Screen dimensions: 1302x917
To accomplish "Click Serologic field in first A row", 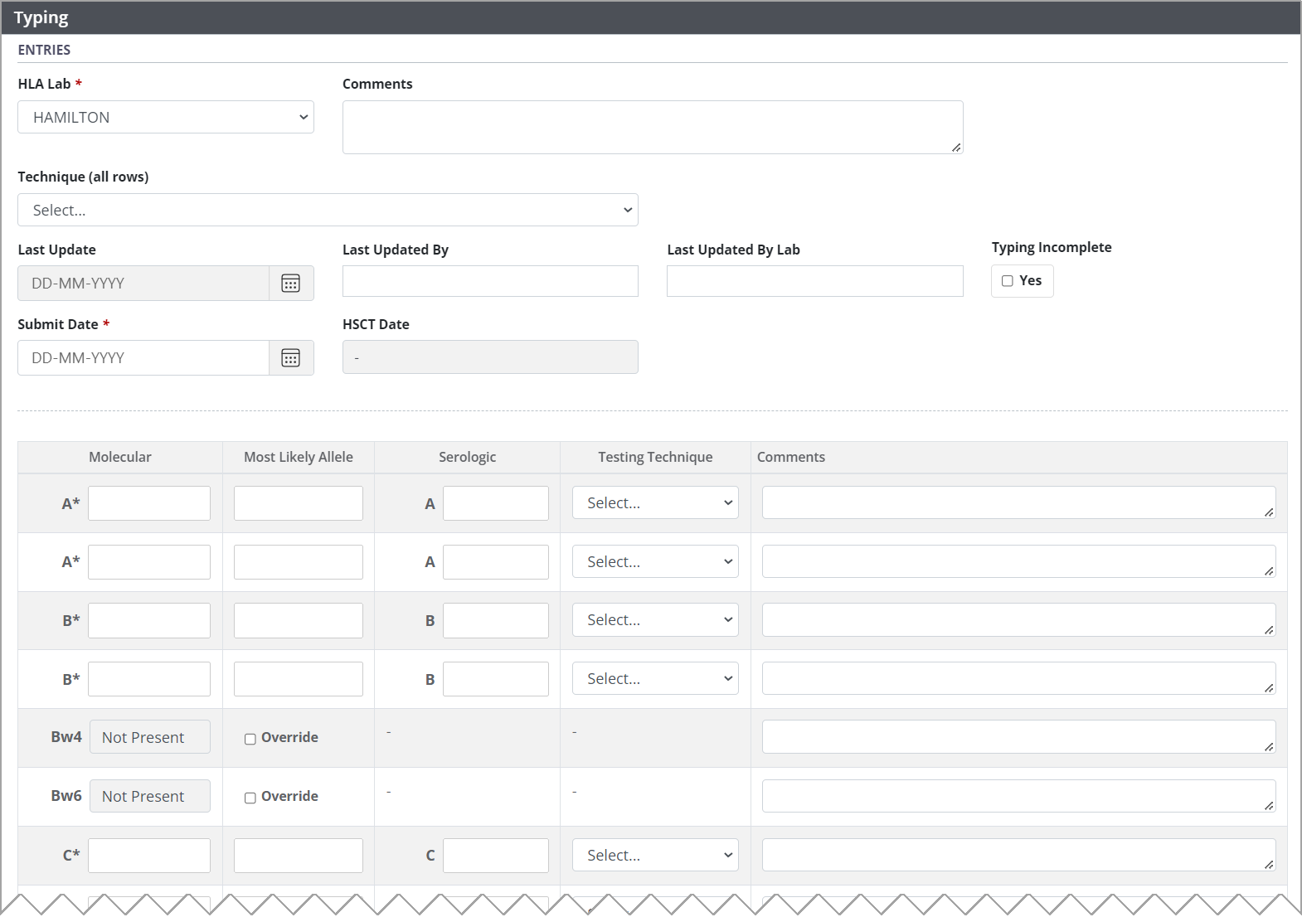I will 496,503.
